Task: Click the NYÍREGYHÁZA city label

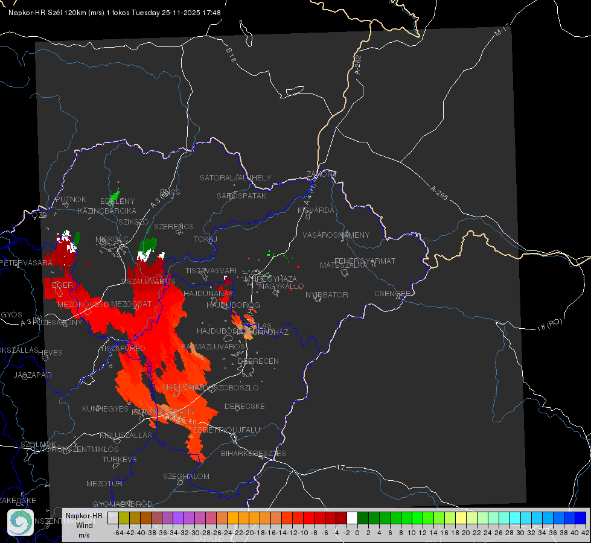Action: (x=270, y=279)
